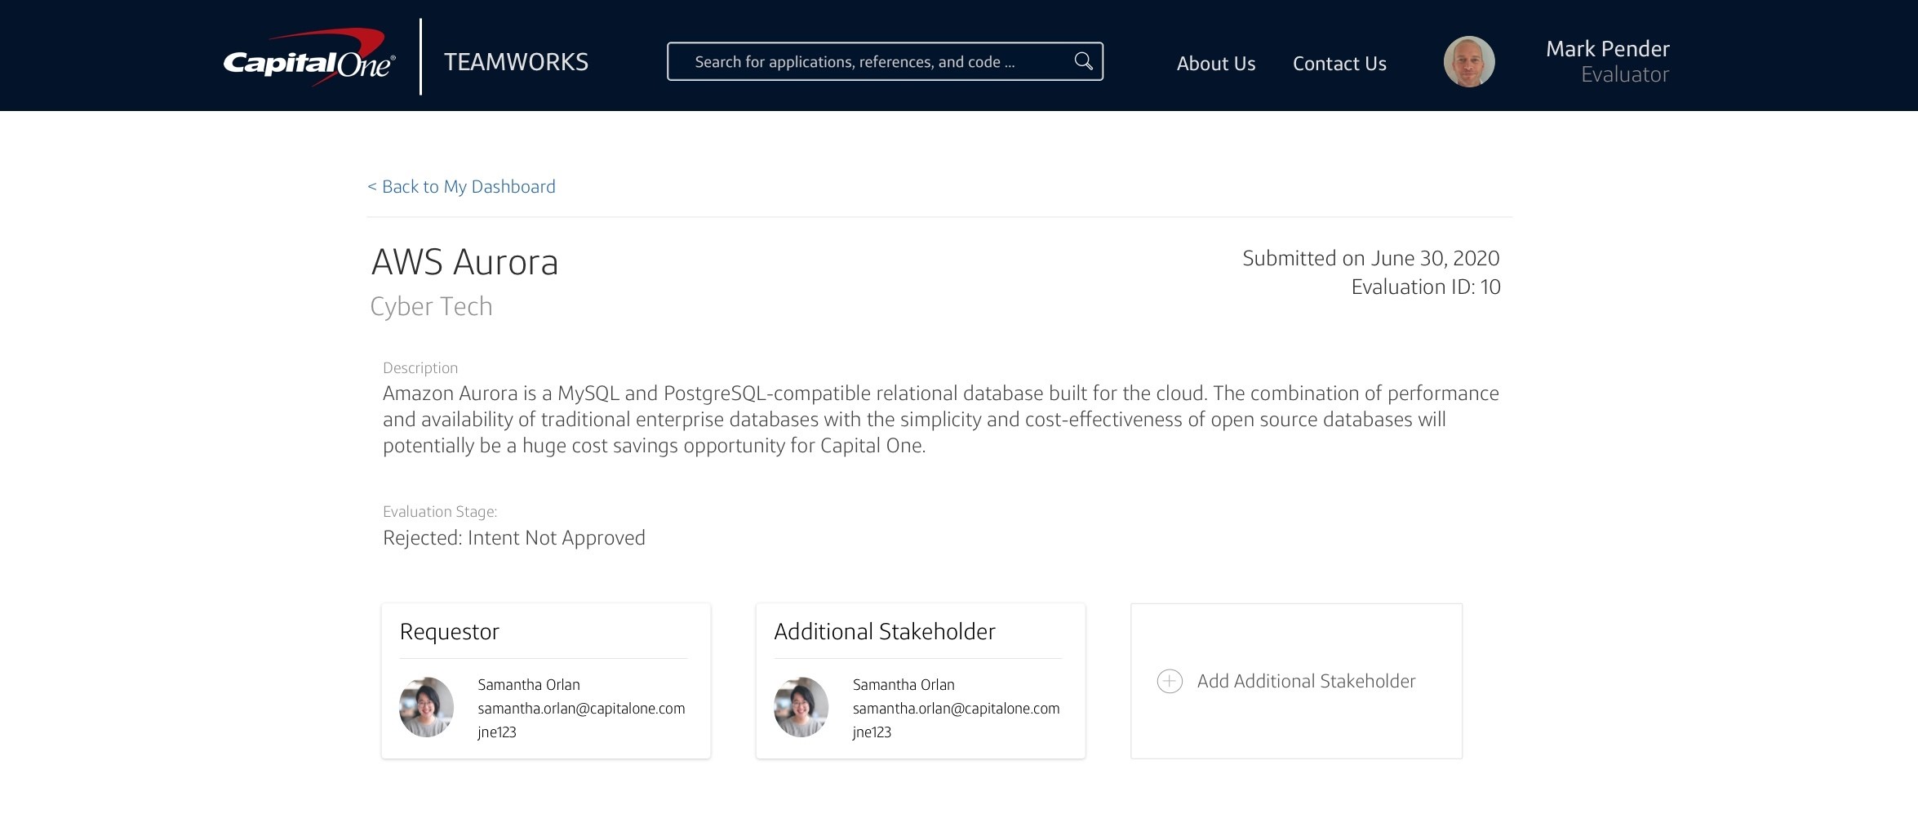
Task: Click the plus circle icon
Action: [x=1170, y=681]
